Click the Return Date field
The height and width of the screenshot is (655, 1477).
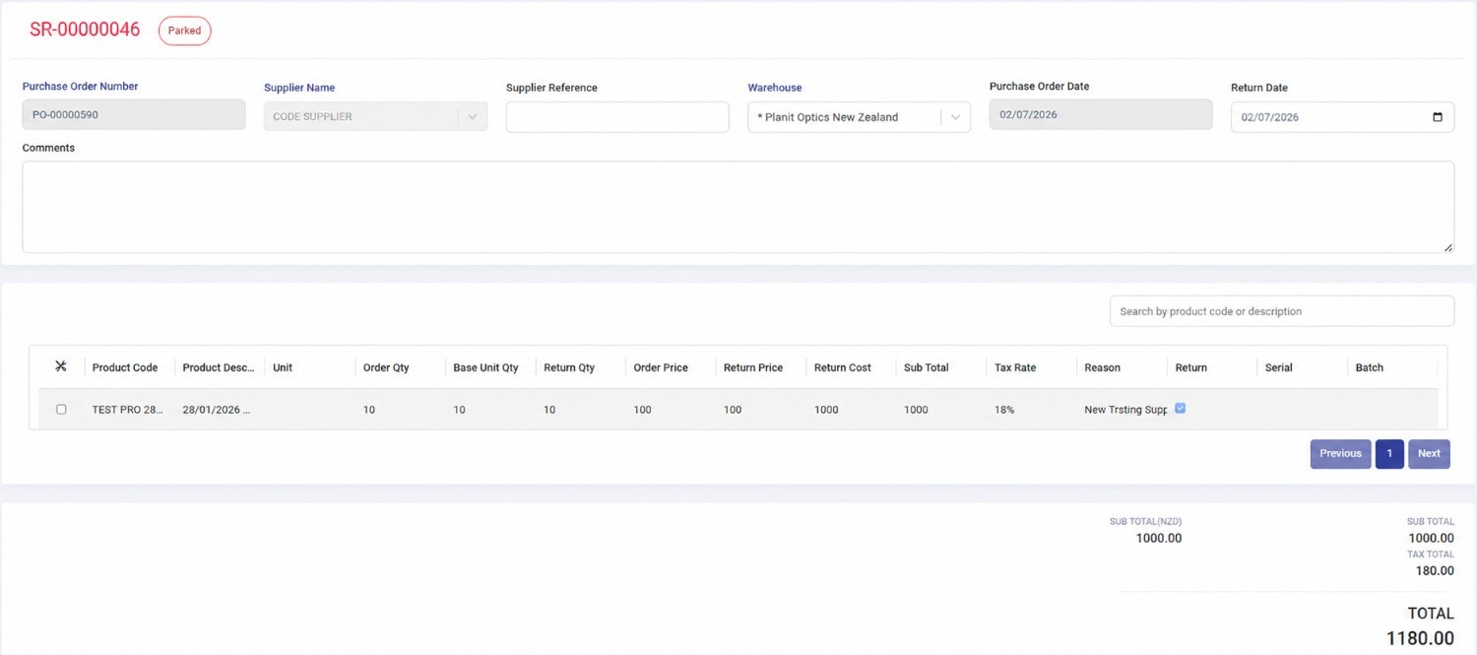coord(1342,117)
